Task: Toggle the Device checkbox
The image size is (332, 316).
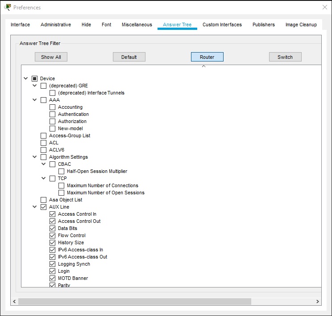Action: click(34, 79)
